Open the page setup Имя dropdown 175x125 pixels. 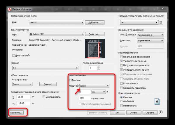[x=56, y=22]
